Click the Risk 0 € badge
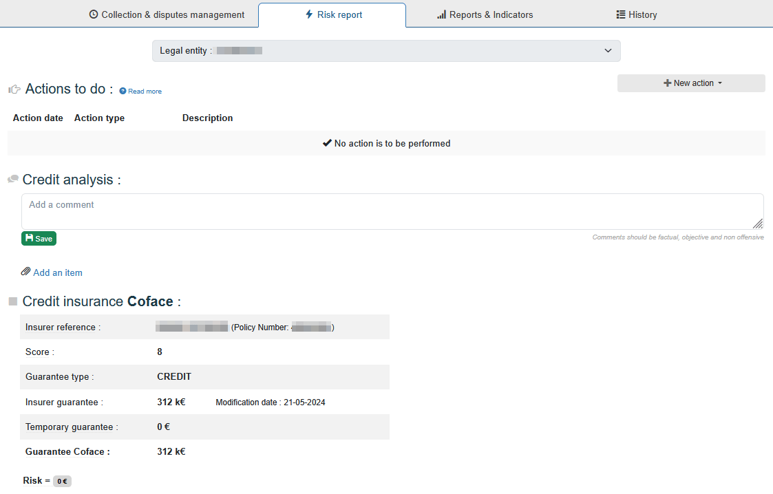 click(x=62, y=481)
